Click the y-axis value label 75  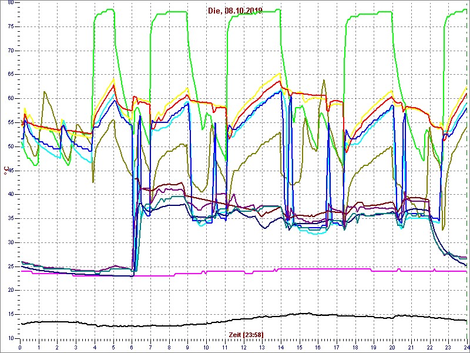coord(9,26)
